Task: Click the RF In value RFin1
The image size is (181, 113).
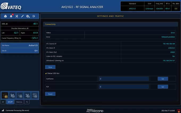Action: click(168, 9)
